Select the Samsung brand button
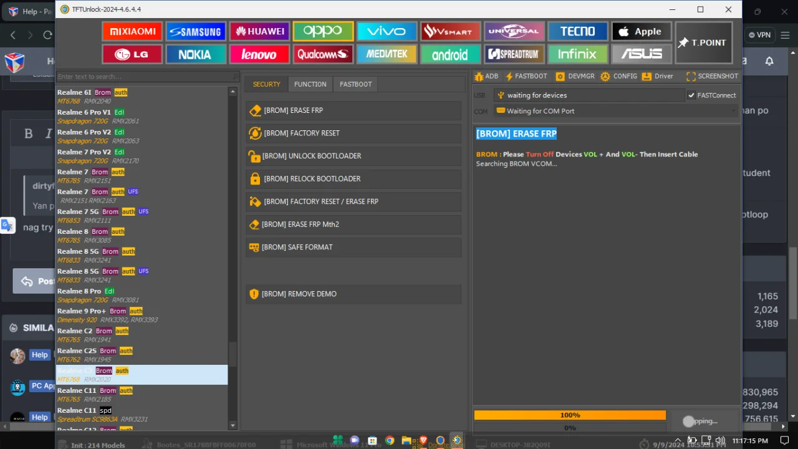Viewport: 798px width, 449px height. coord(195,31)
